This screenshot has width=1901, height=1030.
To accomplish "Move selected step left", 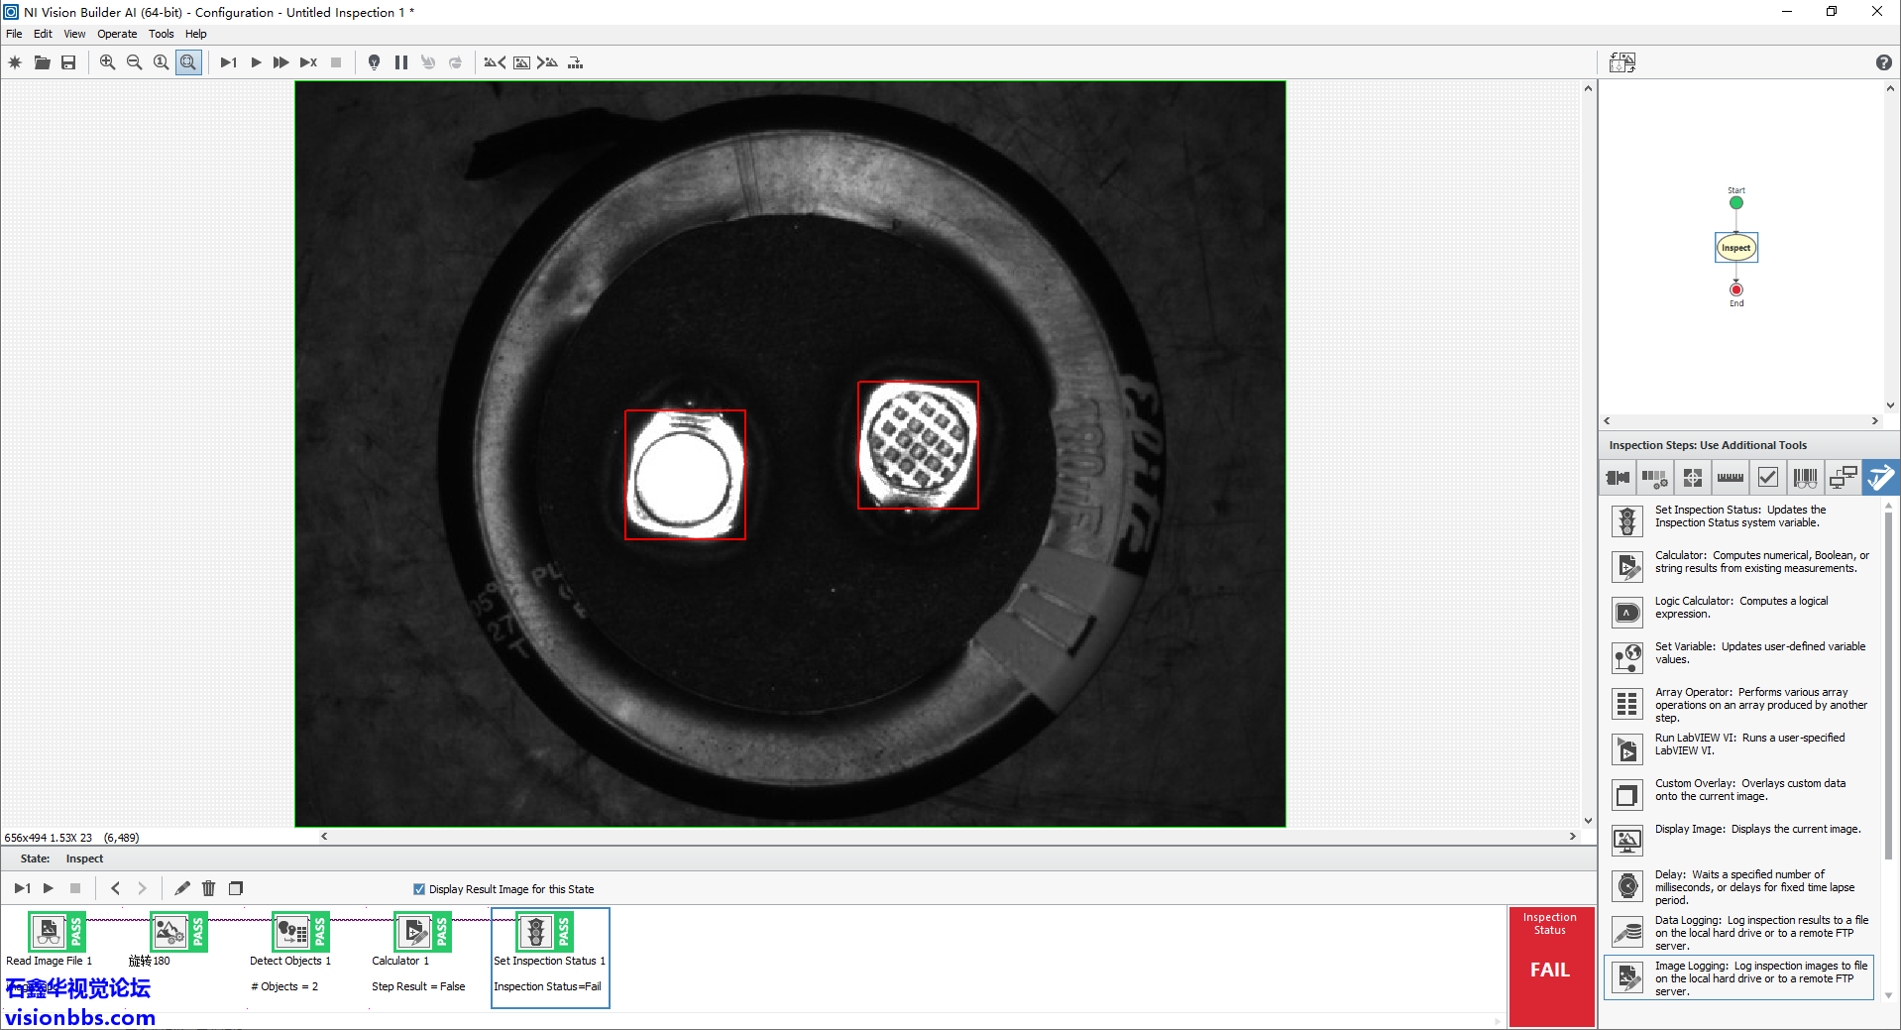I will pos(115,888).
